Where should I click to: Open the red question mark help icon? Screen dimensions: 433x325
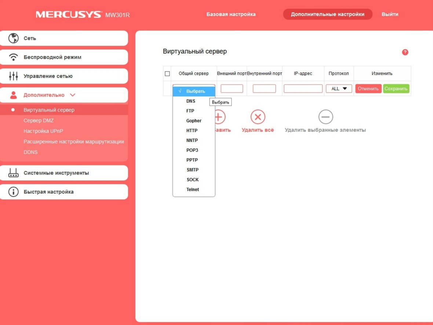(x=405, y=52)
